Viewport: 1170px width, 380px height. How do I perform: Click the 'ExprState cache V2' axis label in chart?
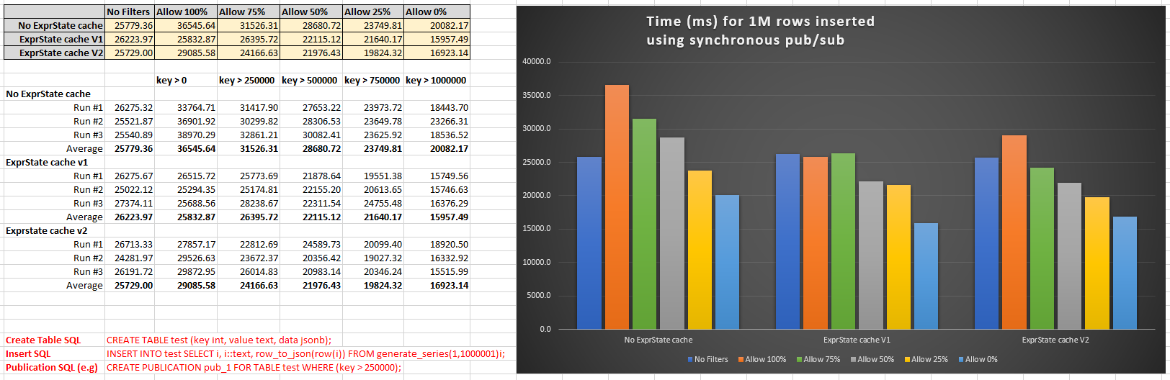click(x=1055, y=340)
